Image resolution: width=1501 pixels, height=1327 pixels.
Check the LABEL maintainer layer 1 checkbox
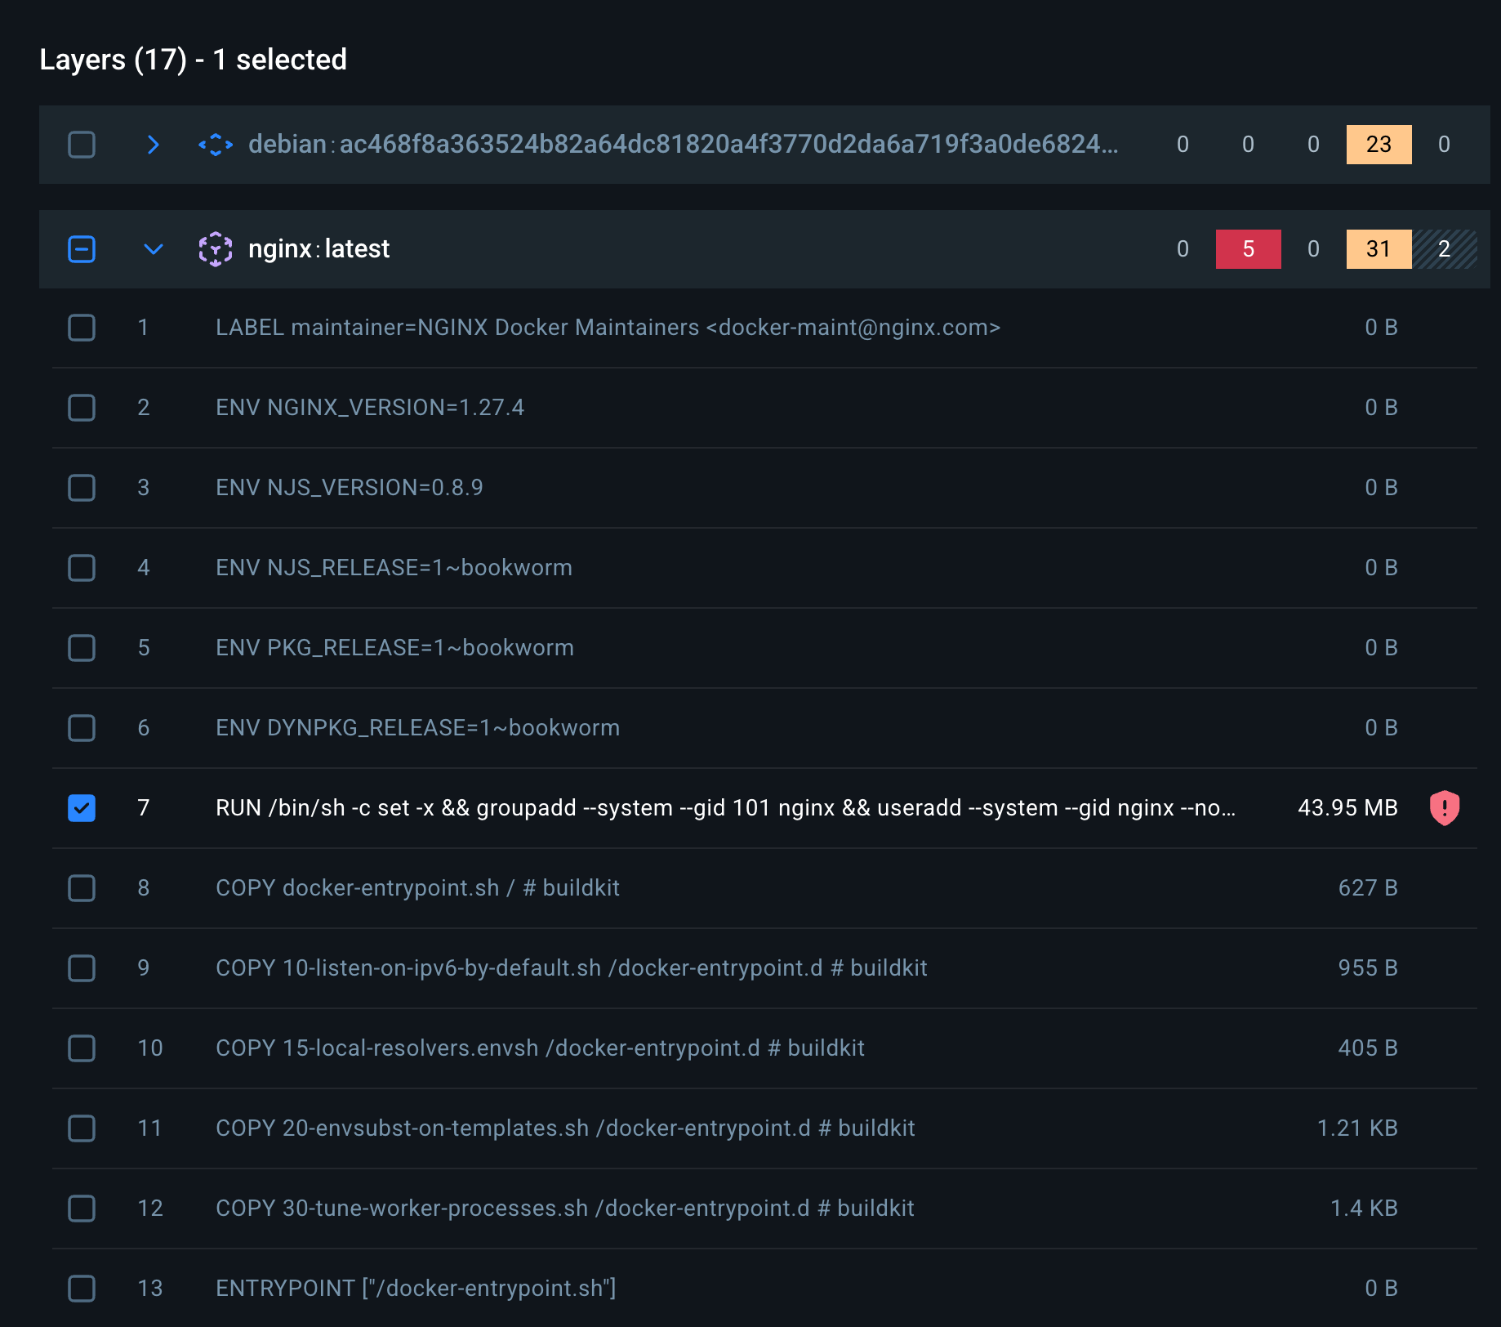coord(82,328)
